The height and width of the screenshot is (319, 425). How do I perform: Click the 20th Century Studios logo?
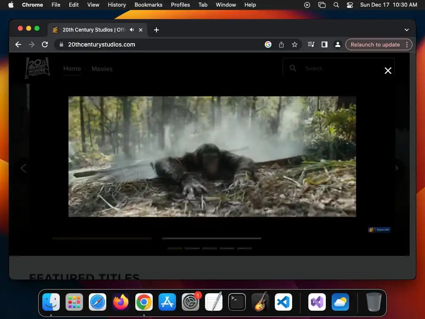(37, 68)
